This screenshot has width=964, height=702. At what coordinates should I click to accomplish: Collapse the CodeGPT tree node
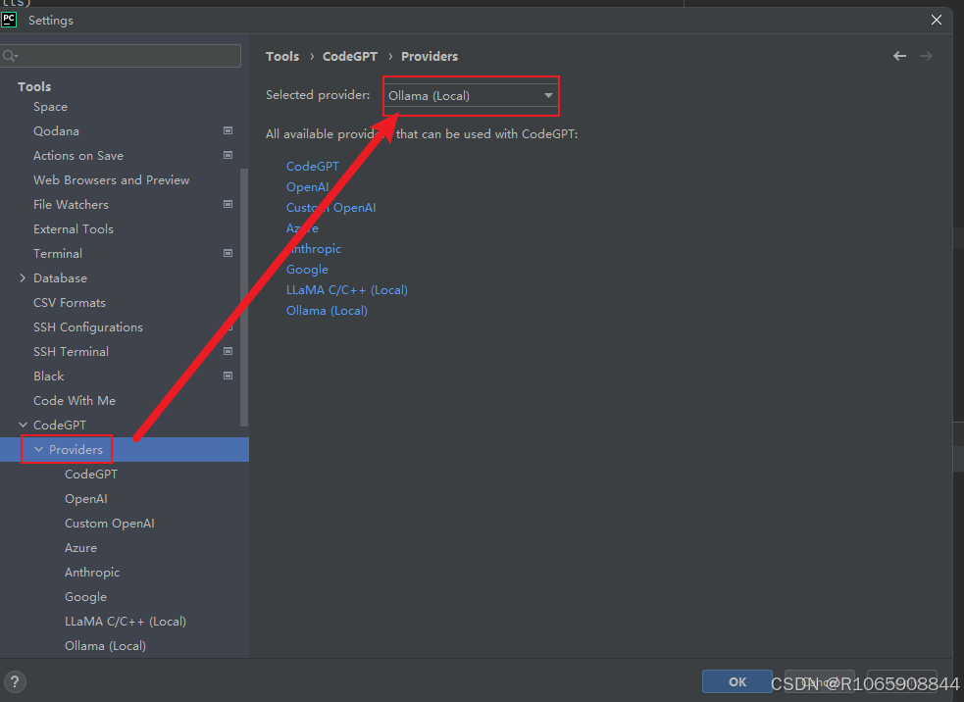click(23, 425)
